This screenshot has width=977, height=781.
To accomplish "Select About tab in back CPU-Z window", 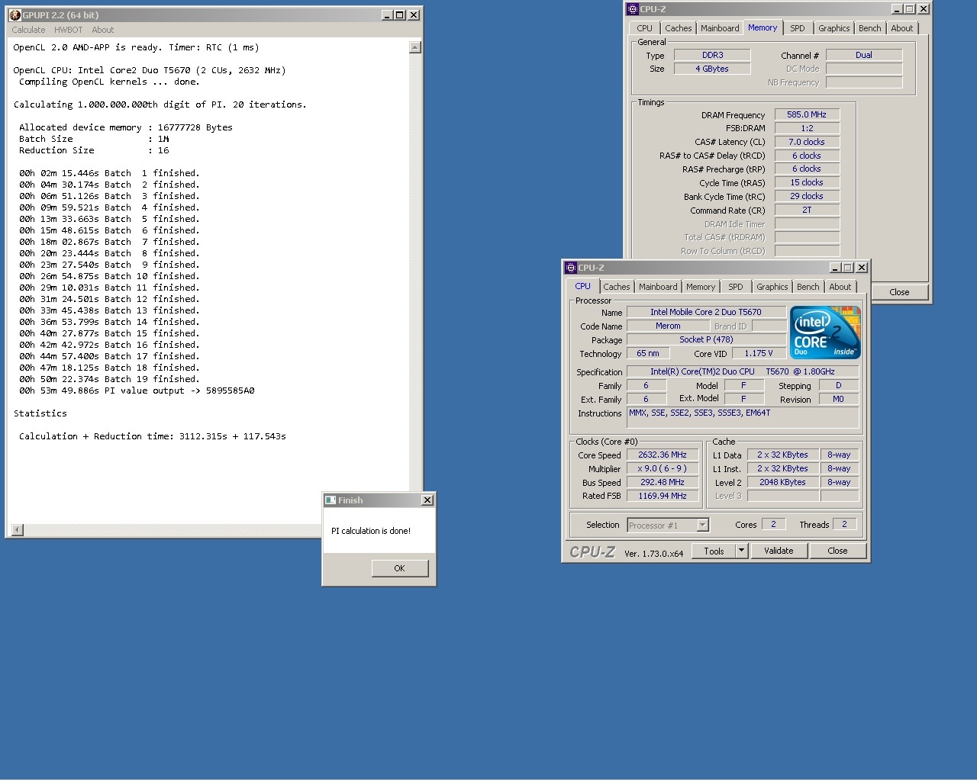I will tap(902, 28).
